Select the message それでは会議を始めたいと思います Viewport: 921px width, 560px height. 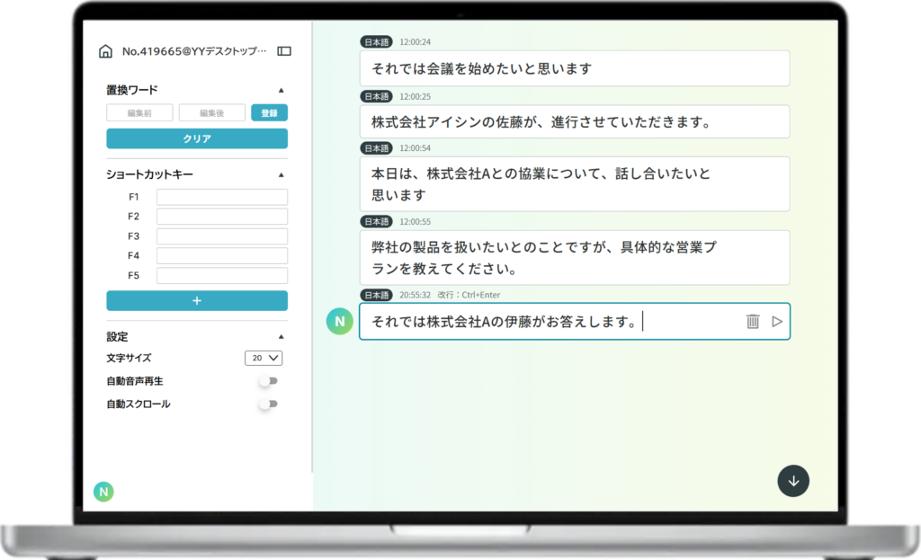click(575, 68)
